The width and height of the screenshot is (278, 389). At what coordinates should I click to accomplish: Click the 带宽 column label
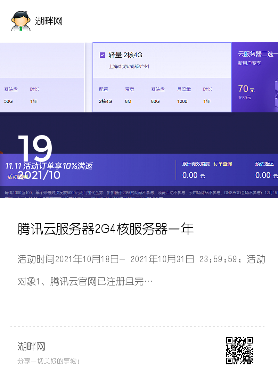[130, 89]
